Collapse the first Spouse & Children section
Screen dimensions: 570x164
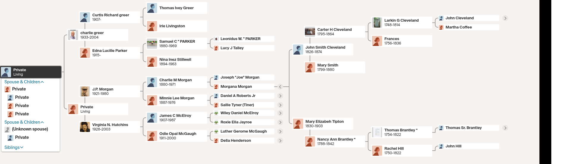(24, 82)
